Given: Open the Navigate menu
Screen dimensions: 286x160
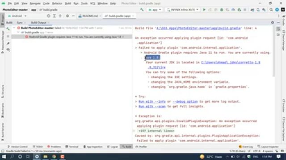Looking at the screenshot, I should [x=35, y=3].
